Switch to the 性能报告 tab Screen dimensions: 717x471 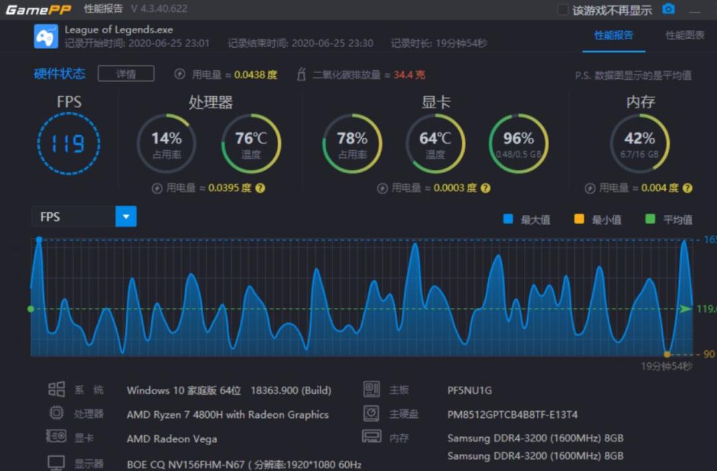click(x=613, y=35)
